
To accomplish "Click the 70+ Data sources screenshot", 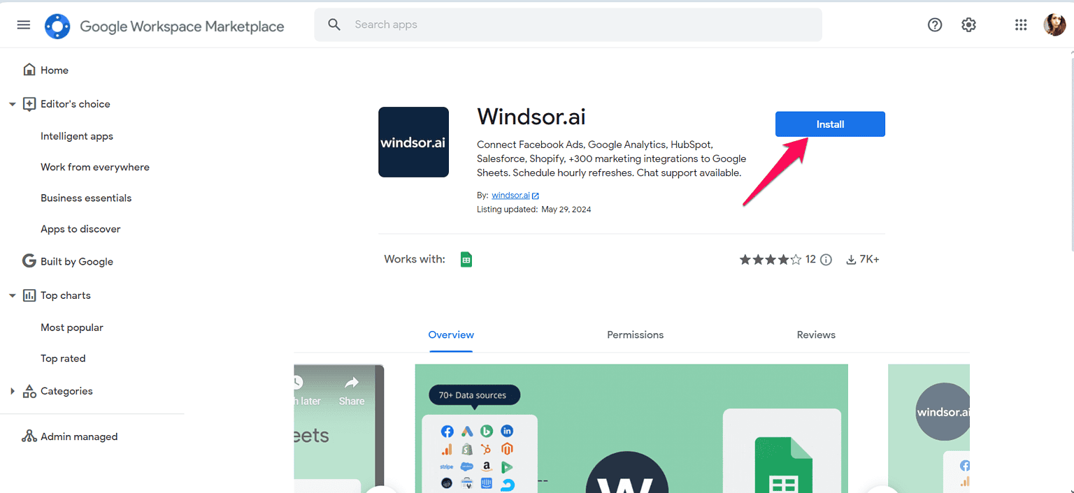I will 631,428.
